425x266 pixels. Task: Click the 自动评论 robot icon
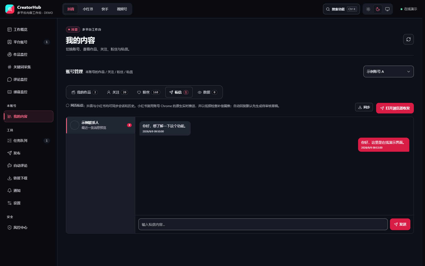click(10, 166)
